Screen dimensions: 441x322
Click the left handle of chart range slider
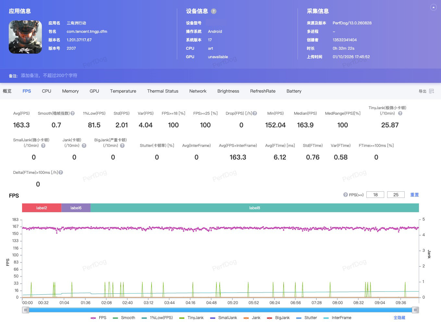[x=26, y=310]
